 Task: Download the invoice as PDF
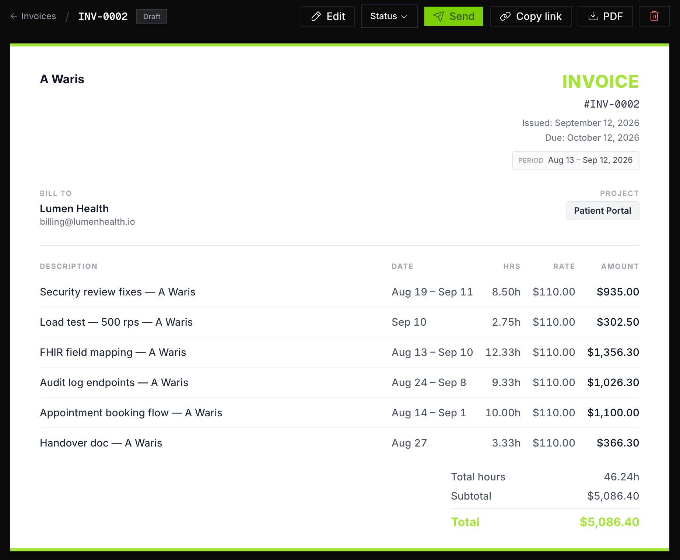(x=605, y=16)
